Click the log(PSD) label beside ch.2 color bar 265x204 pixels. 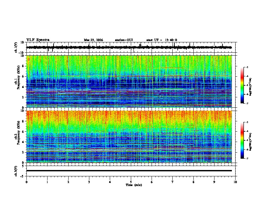tap(251, 142)
